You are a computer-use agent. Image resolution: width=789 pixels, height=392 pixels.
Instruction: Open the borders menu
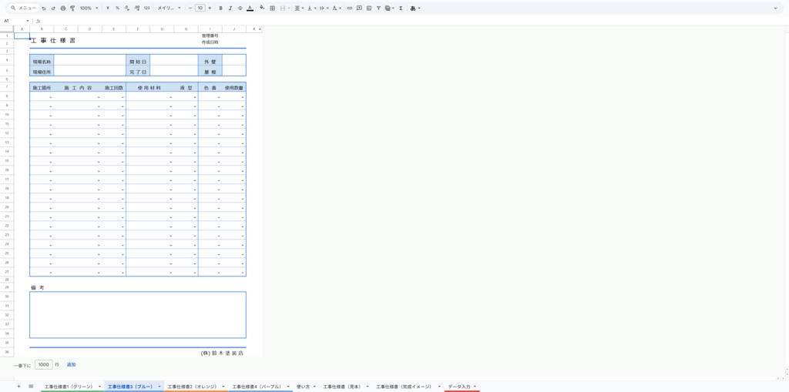[272, 8]
